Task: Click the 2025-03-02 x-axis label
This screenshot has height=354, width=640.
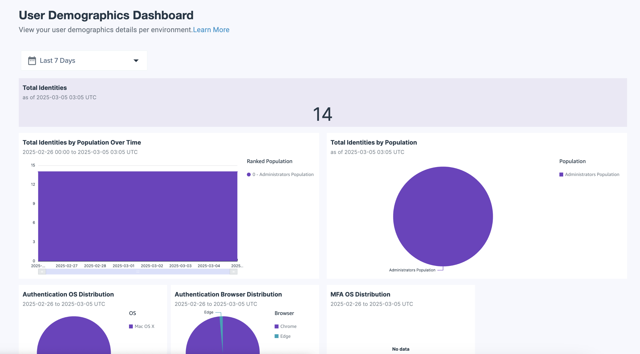Action: (x=152, y=266)
